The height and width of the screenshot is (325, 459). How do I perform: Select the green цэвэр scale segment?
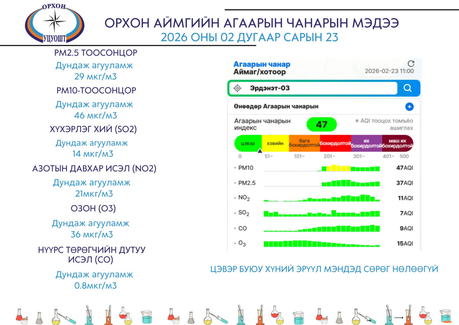(248, 143)
